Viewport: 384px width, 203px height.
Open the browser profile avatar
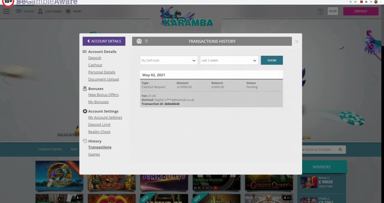[376, 2]
